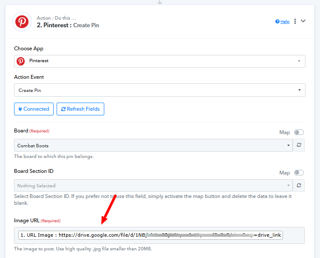The image size is (320, 258).
Task: Click the 'Image URL' field label
Action: (27, 221)
